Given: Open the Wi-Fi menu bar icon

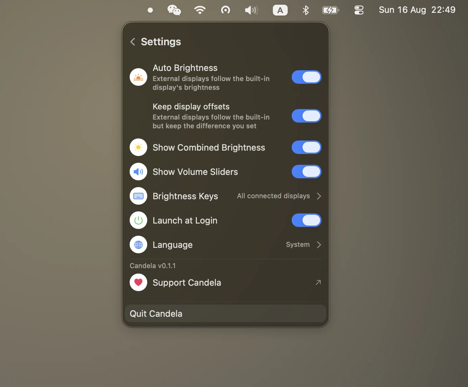Looking at the screenshot, I should coord(200,10).
